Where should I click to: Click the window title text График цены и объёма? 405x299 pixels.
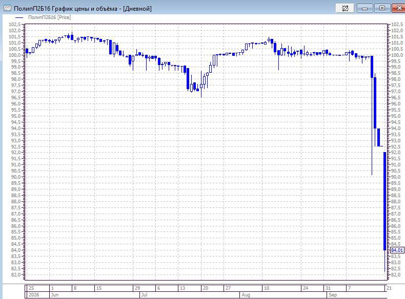tap(85, 9)
